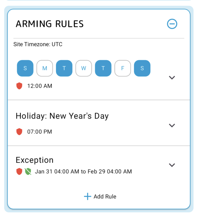Toggle the Sunday day button

25,68
